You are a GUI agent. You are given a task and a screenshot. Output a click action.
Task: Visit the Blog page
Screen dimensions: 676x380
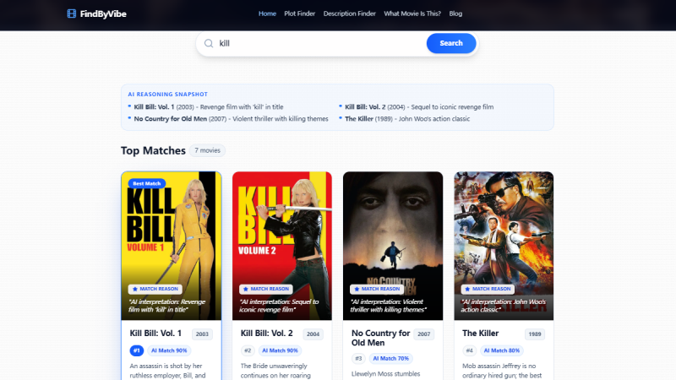coord(455,14)
